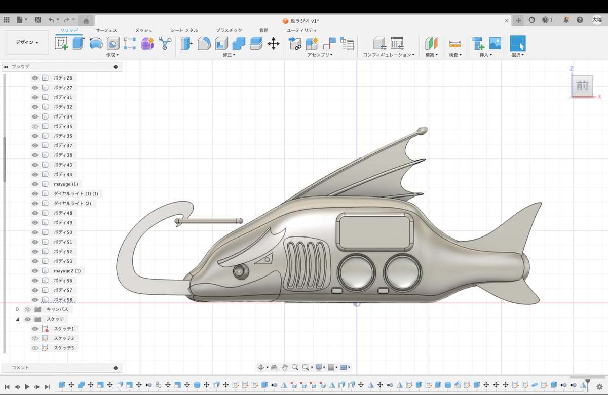
Task: Expand the キャンバス folder in the browser
Action: pos(17,309)
